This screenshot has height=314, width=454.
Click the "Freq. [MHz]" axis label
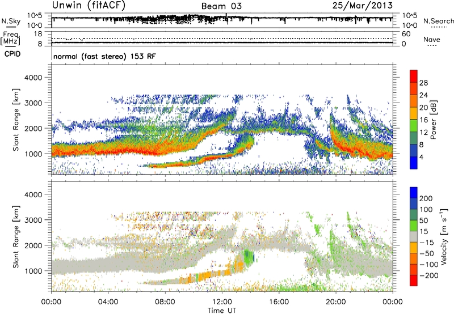coord(11,39)
